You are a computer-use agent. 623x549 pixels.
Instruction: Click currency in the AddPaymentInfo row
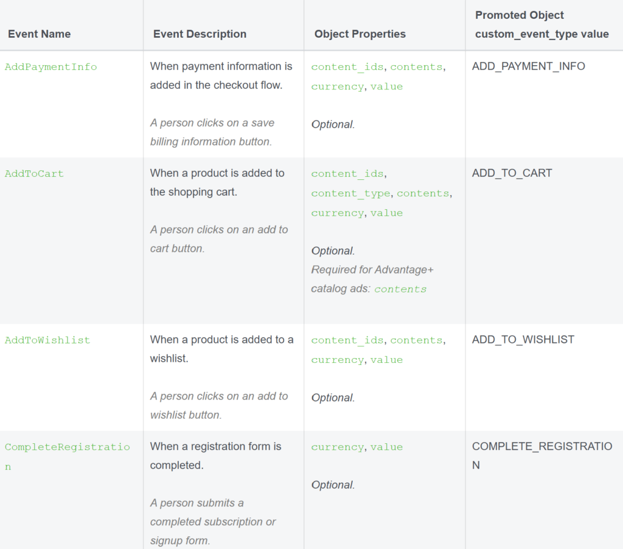pyautogui.click(x=337, y=86)
